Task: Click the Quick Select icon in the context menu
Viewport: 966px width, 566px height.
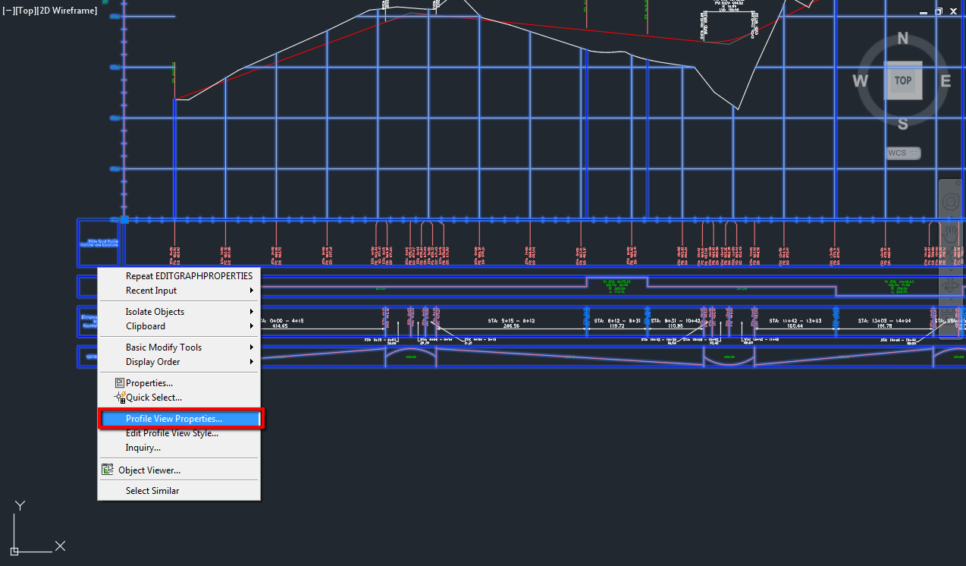Action: (x=120, y=397)
